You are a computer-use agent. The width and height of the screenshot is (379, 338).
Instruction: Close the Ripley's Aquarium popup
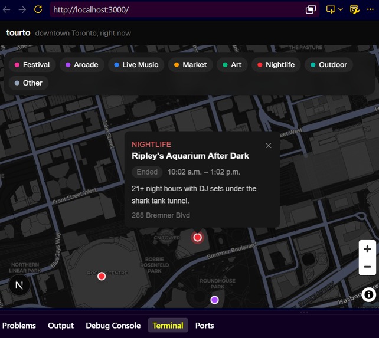(268, 146)
